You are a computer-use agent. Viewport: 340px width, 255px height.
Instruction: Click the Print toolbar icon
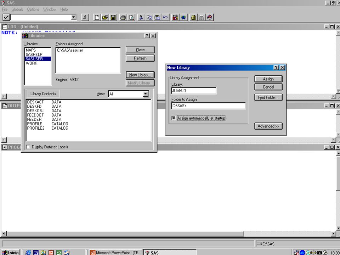123,17
